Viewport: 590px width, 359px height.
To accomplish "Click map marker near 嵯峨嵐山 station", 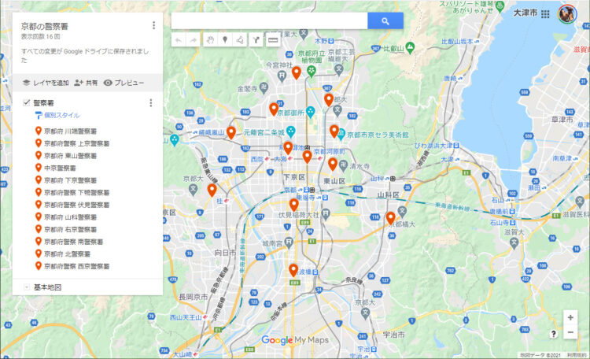I will (231, 133).
